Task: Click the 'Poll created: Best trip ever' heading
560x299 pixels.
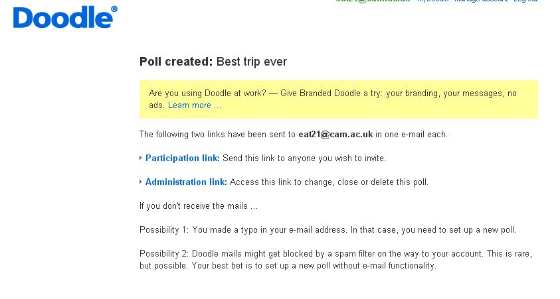Action: tap(213, 62)
